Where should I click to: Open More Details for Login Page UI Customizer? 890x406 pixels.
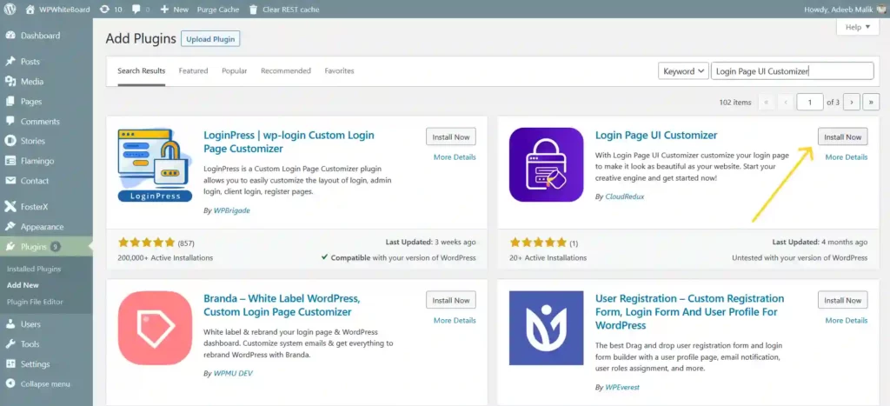click(847, 157)
